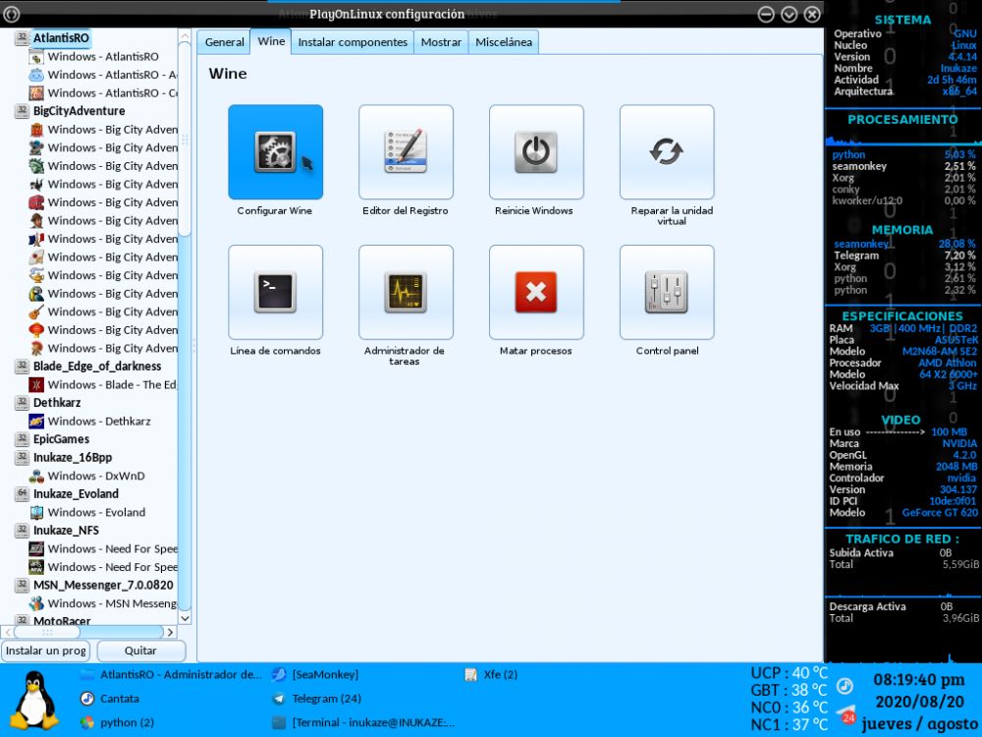The height and width of the screenshot is (737, 982).
Task: Open the Administrador de tareas icon
Action: tap(406, 292)
